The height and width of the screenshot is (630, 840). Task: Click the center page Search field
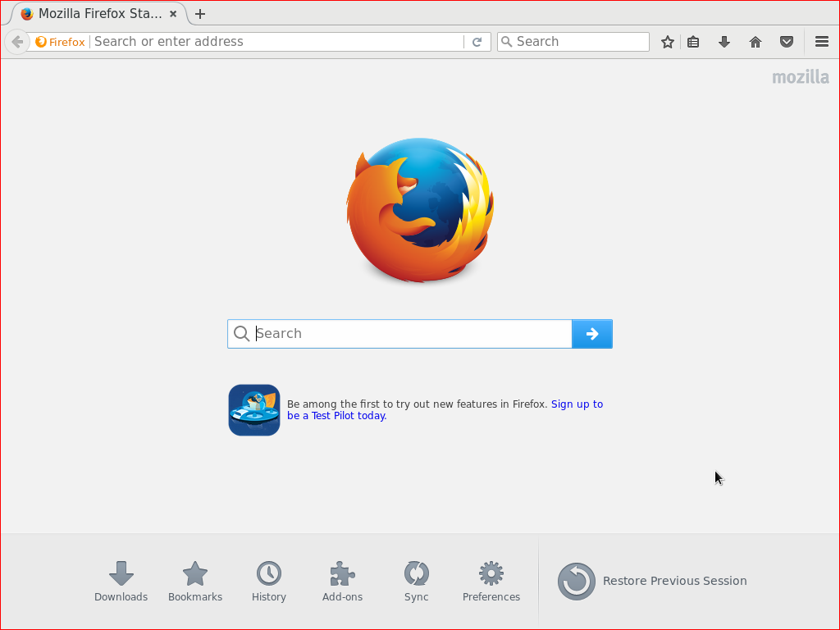point(399,334)
